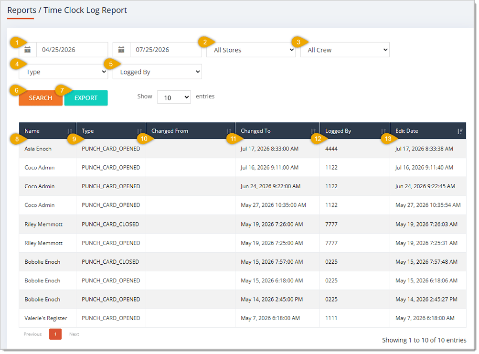Click the Showing 1 to 10 of 10 entries text

424,341
